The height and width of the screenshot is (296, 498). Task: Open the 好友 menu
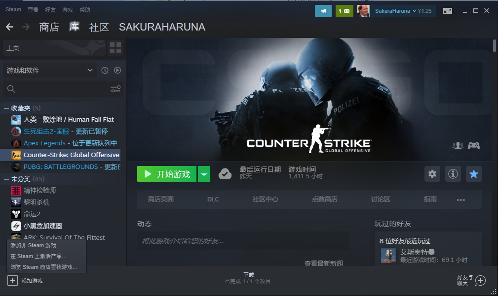click(x=50, y=10)
